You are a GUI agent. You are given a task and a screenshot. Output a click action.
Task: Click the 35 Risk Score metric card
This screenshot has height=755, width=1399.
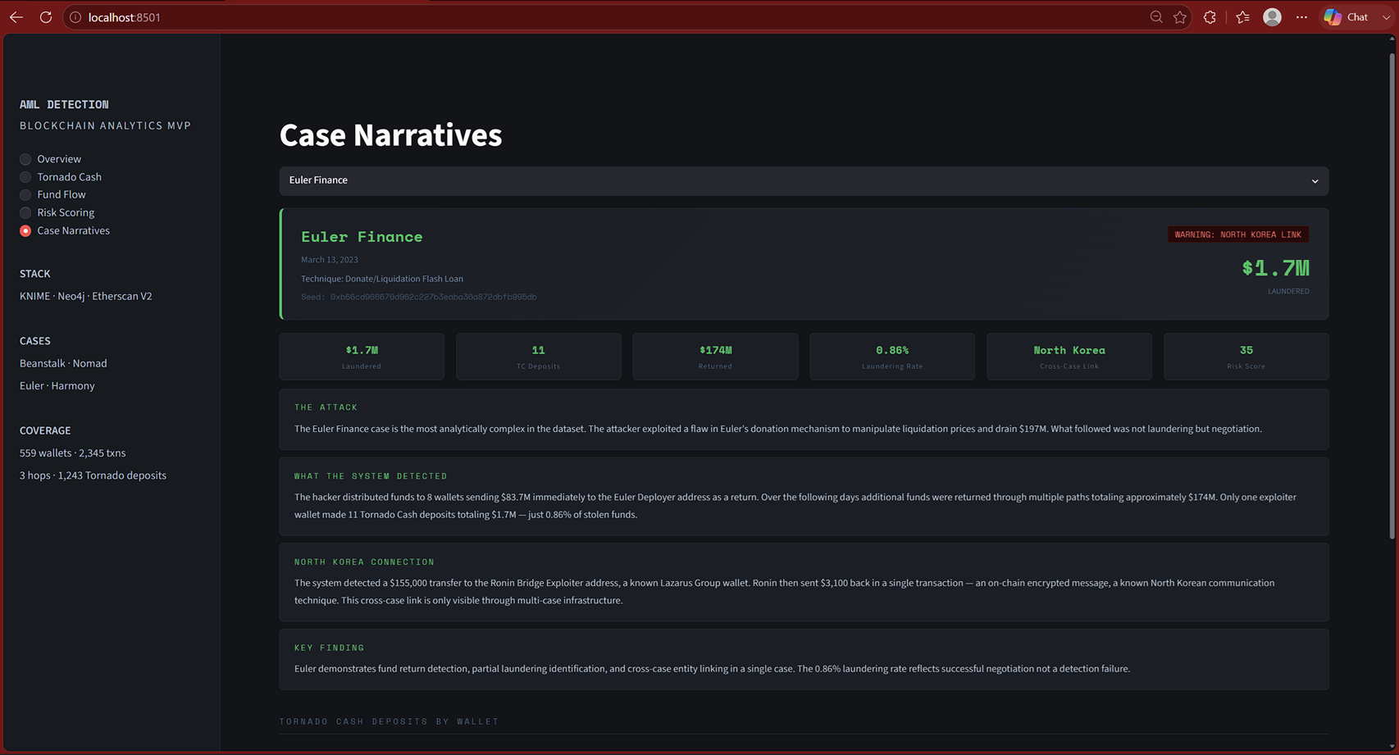click(x=1246, y=357)
